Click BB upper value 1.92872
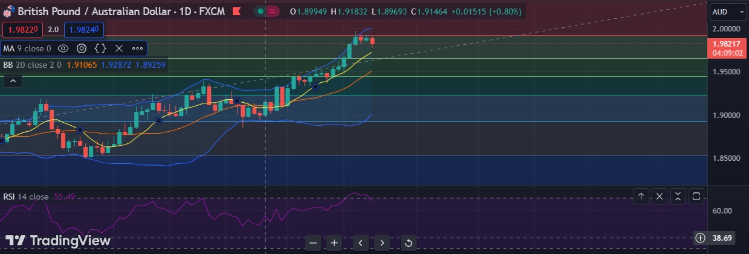The height and width of the screenshot is (254, 749). (x=116, y=65)
